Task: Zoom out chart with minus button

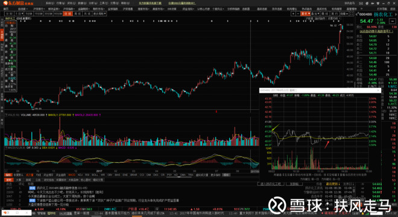Action: coord(298,13)
